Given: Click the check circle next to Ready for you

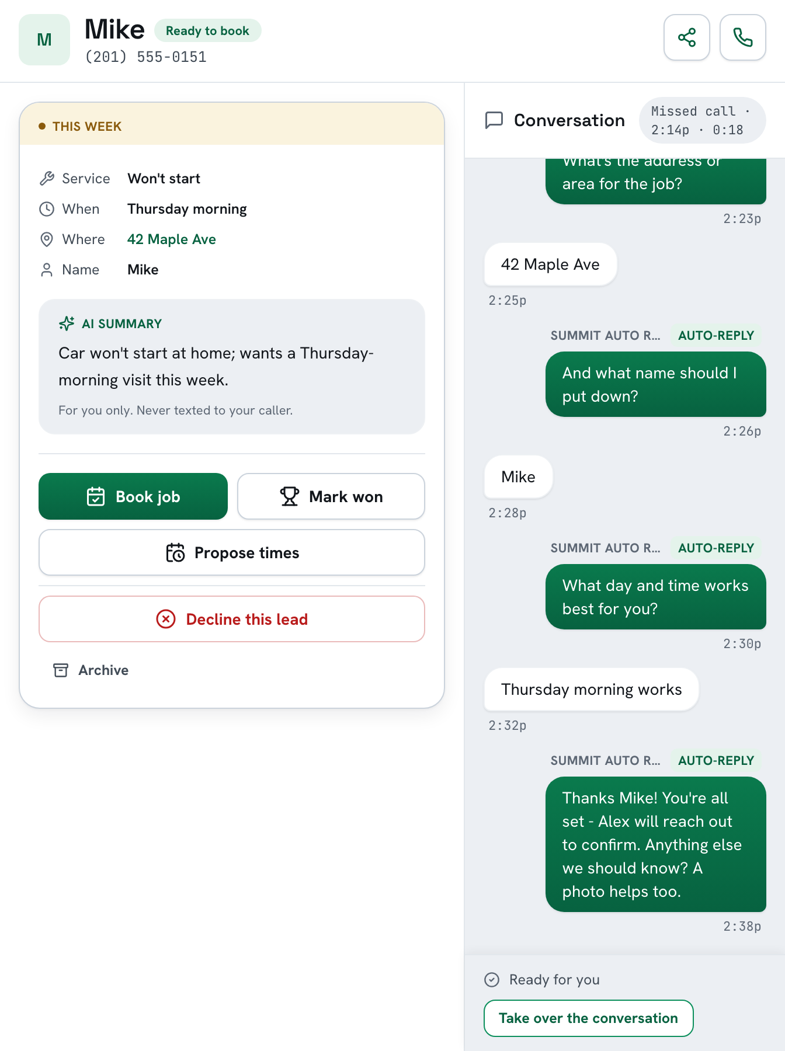Looking at the screenshot, I should point(492,980).
